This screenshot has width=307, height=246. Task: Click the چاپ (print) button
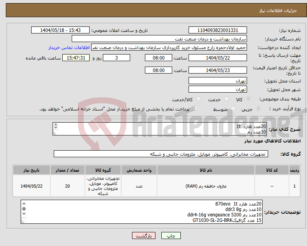coord(171,235)
